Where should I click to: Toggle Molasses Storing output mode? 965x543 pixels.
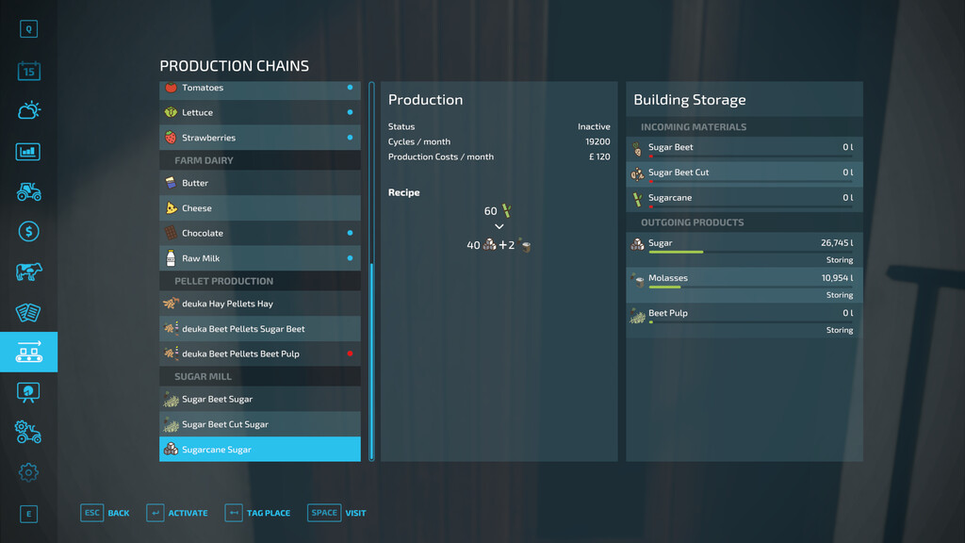pyautogui.click(x=838, y=294)
